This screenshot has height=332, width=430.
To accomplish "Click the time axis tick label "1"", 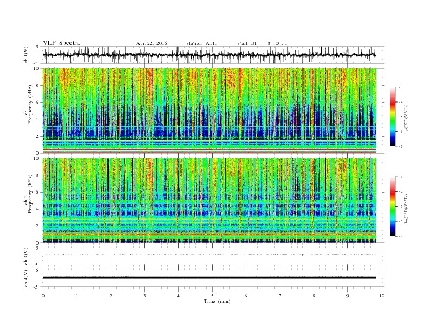I will coord(77,296).
